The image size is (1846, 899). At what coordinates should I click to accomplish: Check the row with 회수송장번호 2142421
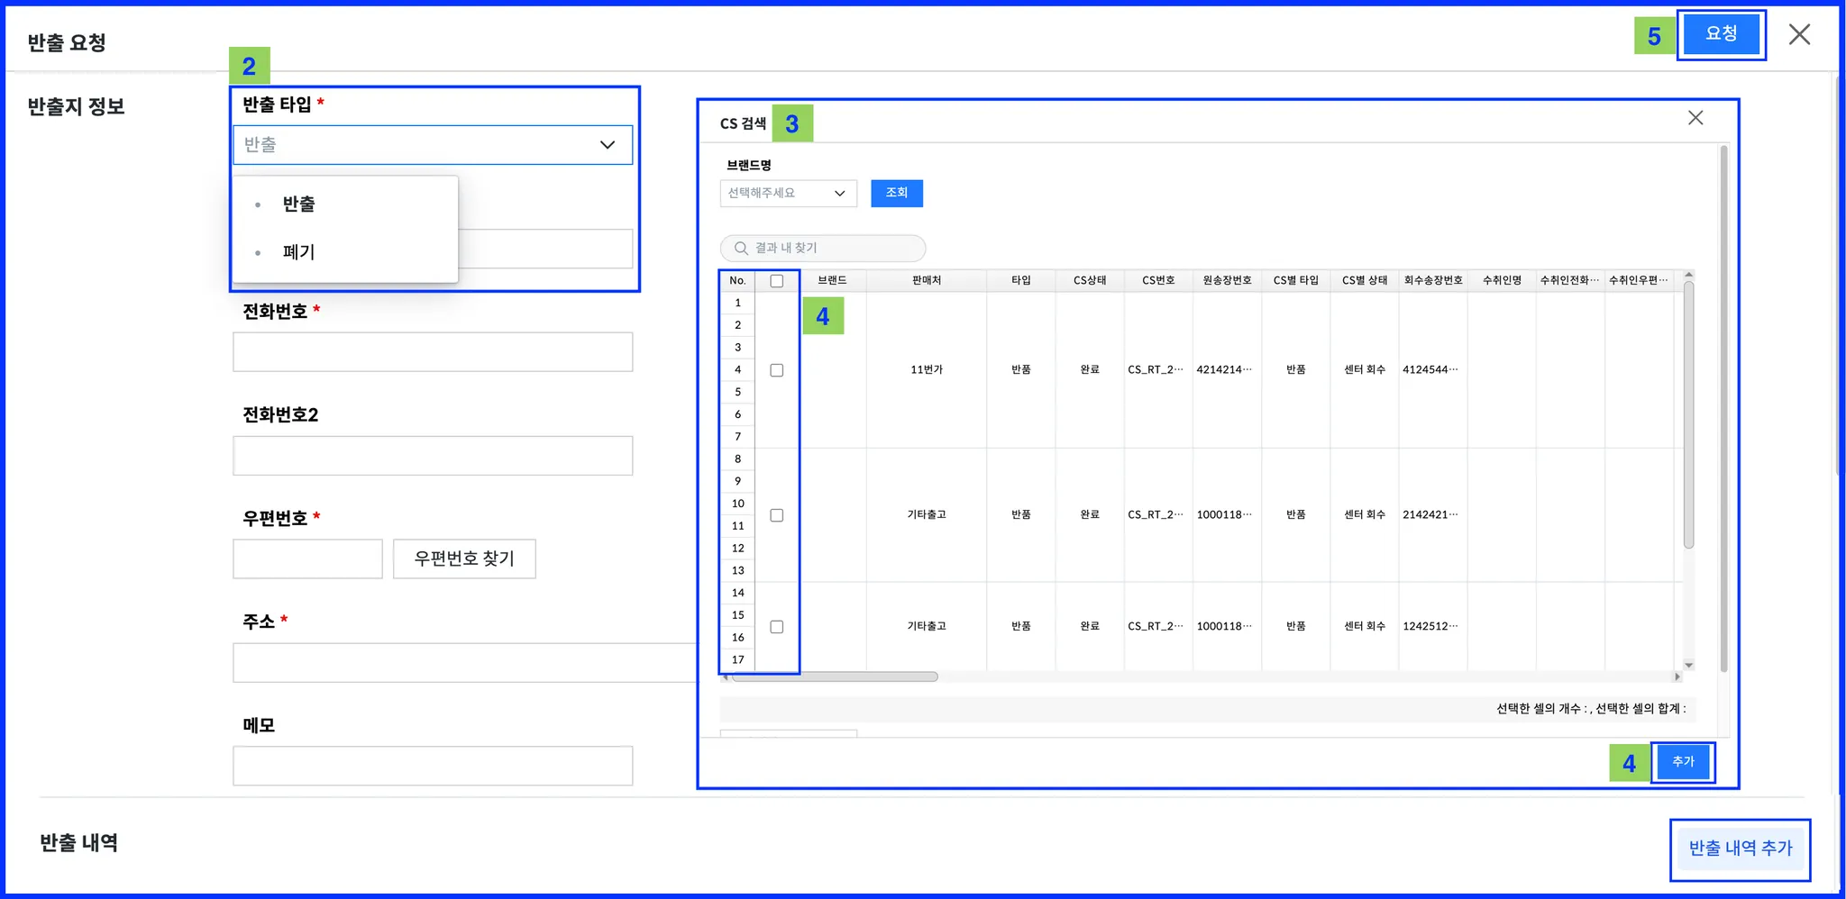777,515
